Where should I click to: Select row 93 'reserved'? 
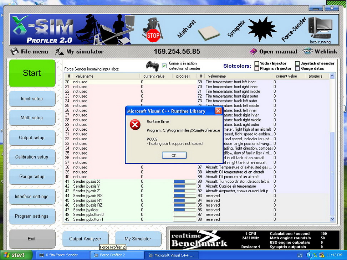point(263,196)
